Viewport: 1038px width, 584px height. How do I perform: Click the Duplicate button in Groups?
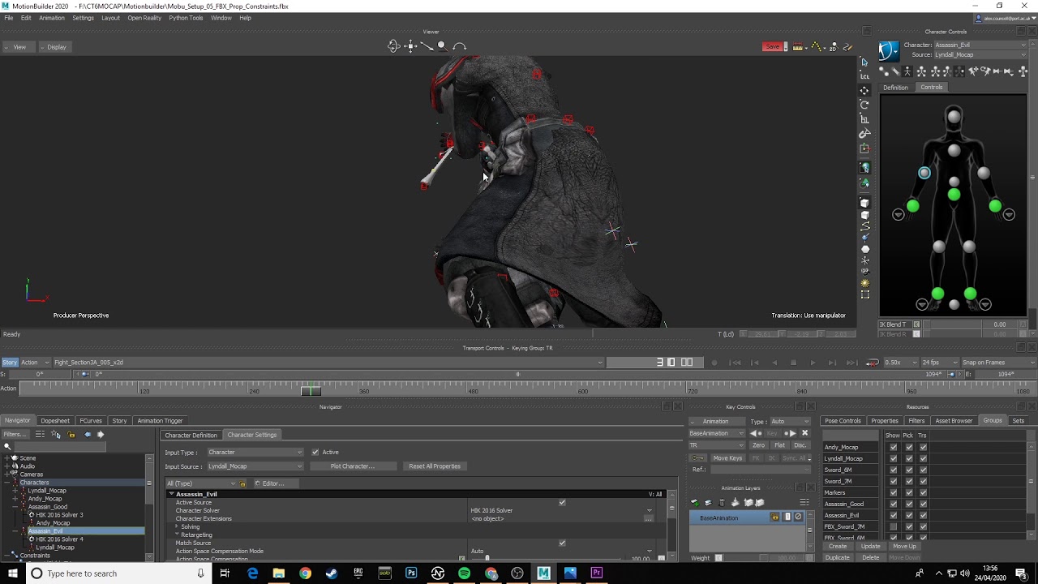click(838, 557)
